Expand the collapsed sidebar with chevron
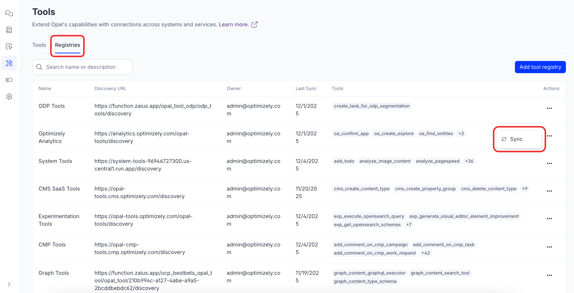 (x=9, y=284)
